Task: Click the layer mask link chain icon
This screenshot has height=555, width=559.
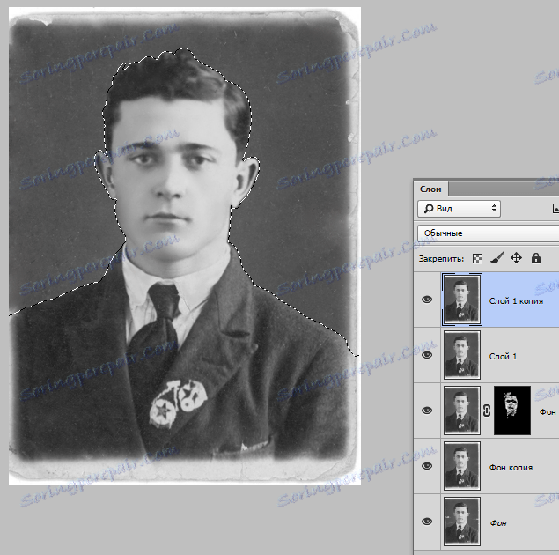Action: coord(486,411)
